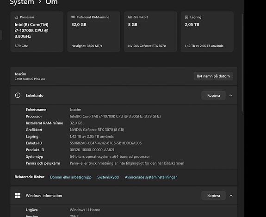
Task: Click the Processor chip icon
Action: [x=16, y=17]
